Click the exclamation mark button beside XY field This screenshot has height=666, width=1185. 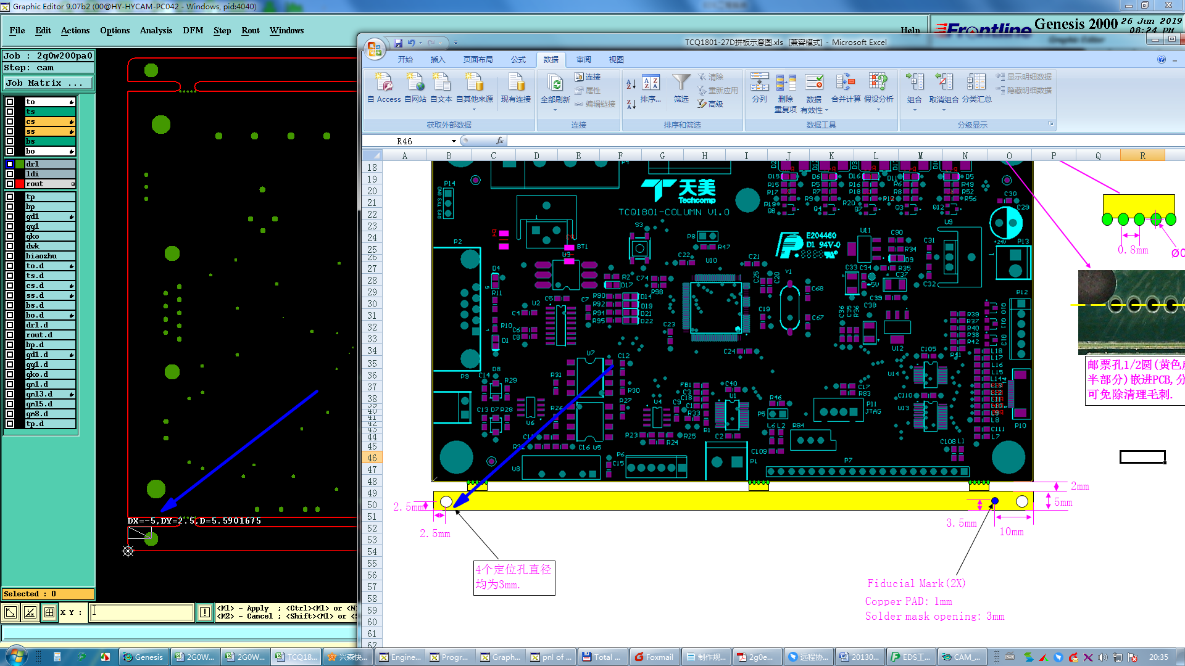tap(205, 612)
